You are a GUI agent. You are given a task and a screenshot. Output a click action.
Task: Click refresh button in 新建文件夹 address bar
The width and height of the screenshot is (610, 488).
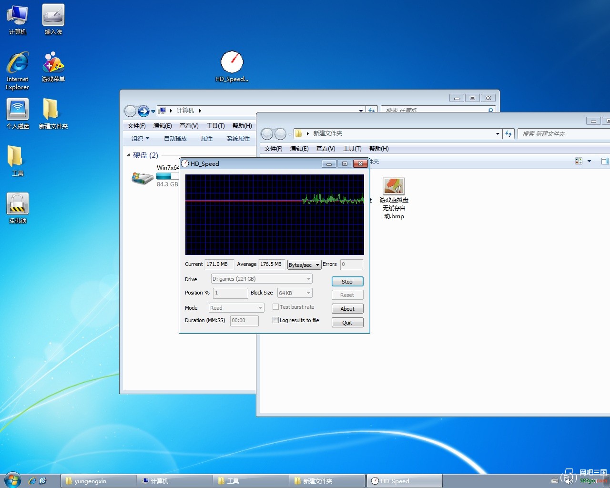[x=508, y=133]
